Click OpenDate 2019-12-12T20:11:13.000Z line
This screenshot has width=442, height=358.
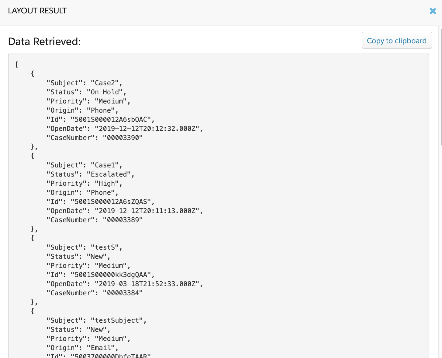pos(125,211)
